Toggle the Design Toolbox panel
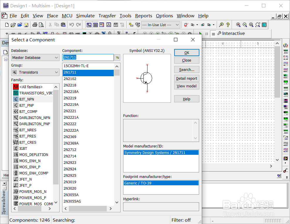290x224 pixels. (89, 25)
